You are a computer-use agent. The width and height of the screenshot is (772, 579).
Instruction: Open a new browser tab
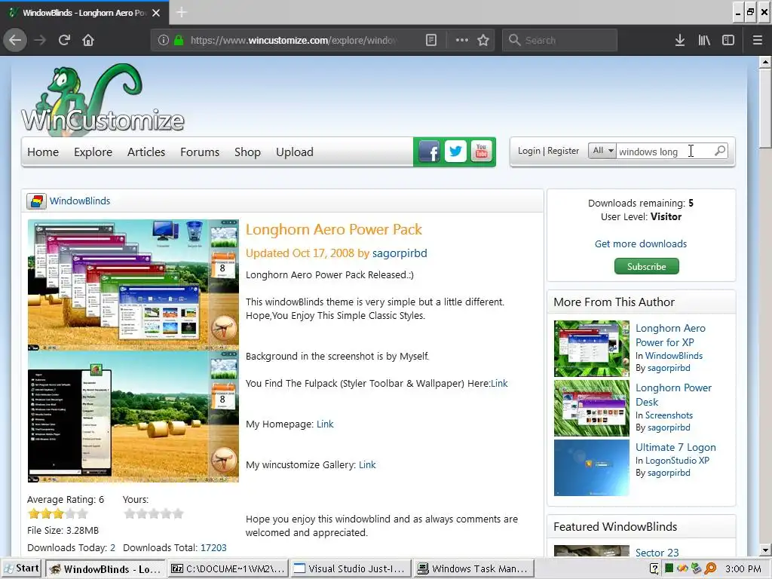(181, 12)
